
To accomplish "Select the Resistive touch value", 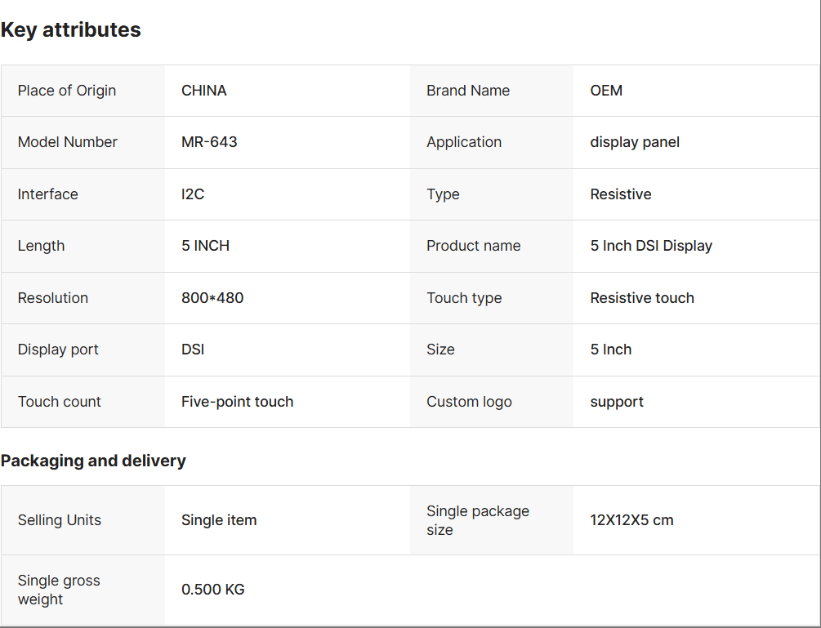I will 642,298.
